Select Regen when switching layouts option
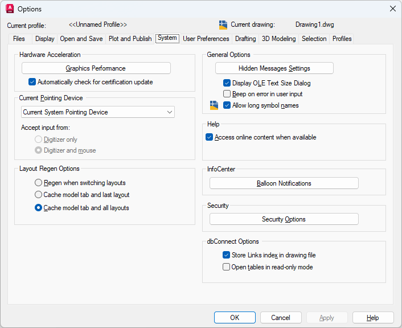This screenshot has width=402, height=328. click(39, 183)
